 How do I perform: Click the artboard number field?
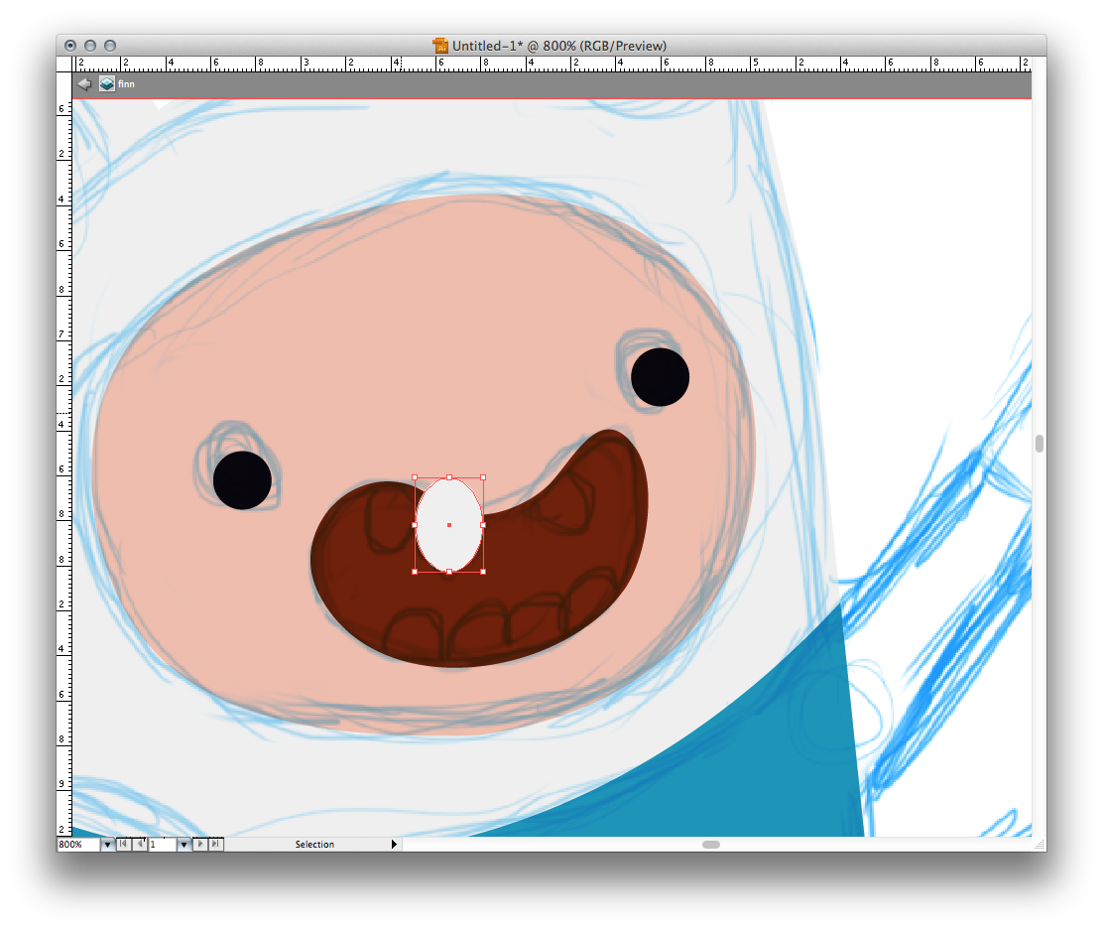(162, 845)
